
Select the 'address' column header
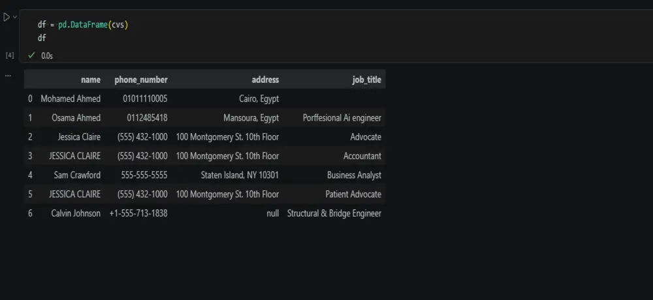click(x=265, y=80)
